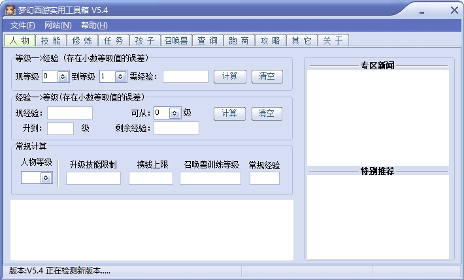Screen dimensions: 464x280
Task: Open the 网站(N) menu
Action: [58, 25]
